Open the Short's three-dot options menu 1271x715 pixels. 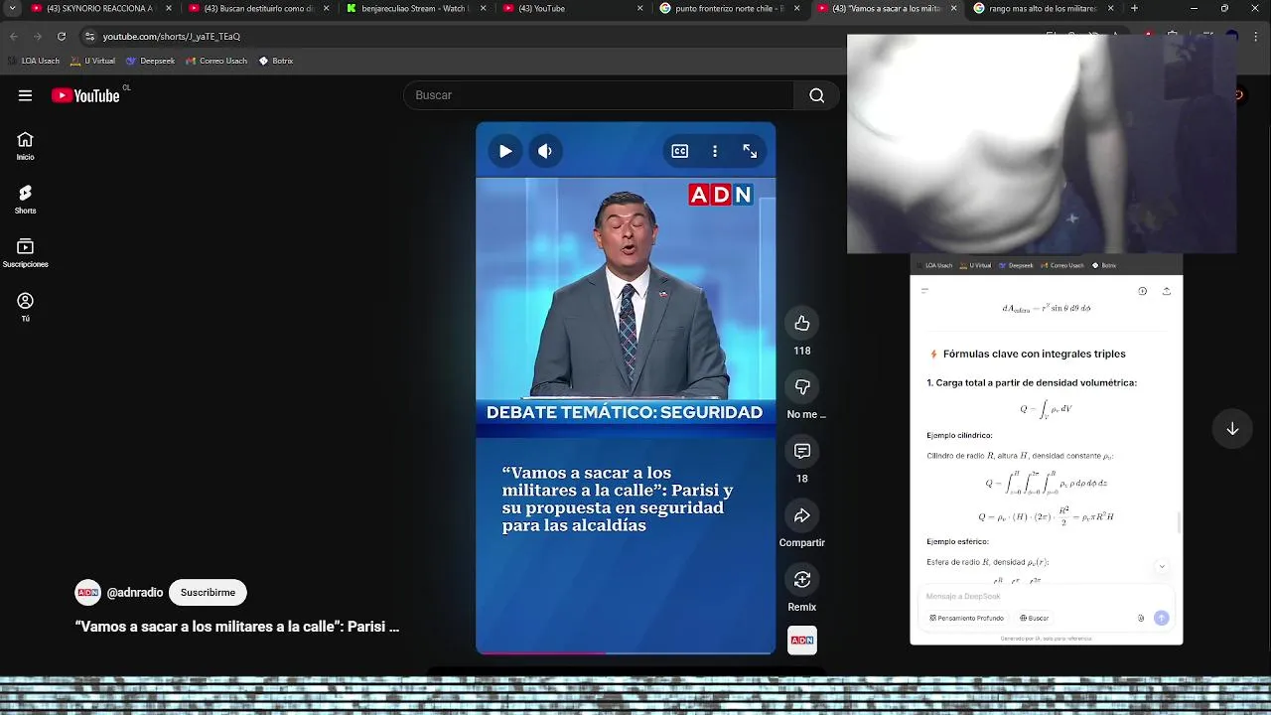(x=715, y=151)
